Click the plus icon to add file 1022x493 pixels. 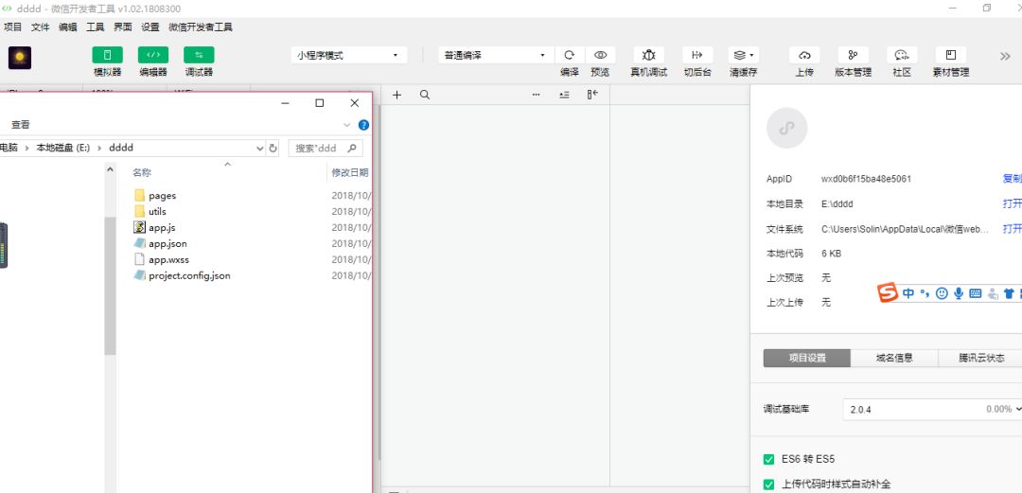396,95
